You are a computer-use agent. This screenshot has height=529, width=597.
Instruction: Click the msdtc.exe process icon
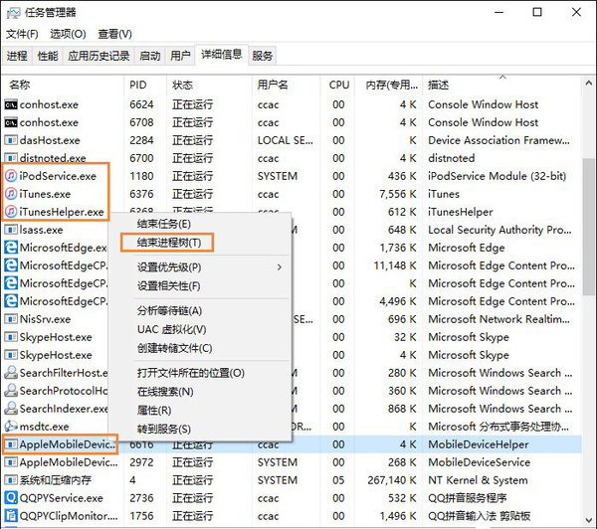pos(11,427)
